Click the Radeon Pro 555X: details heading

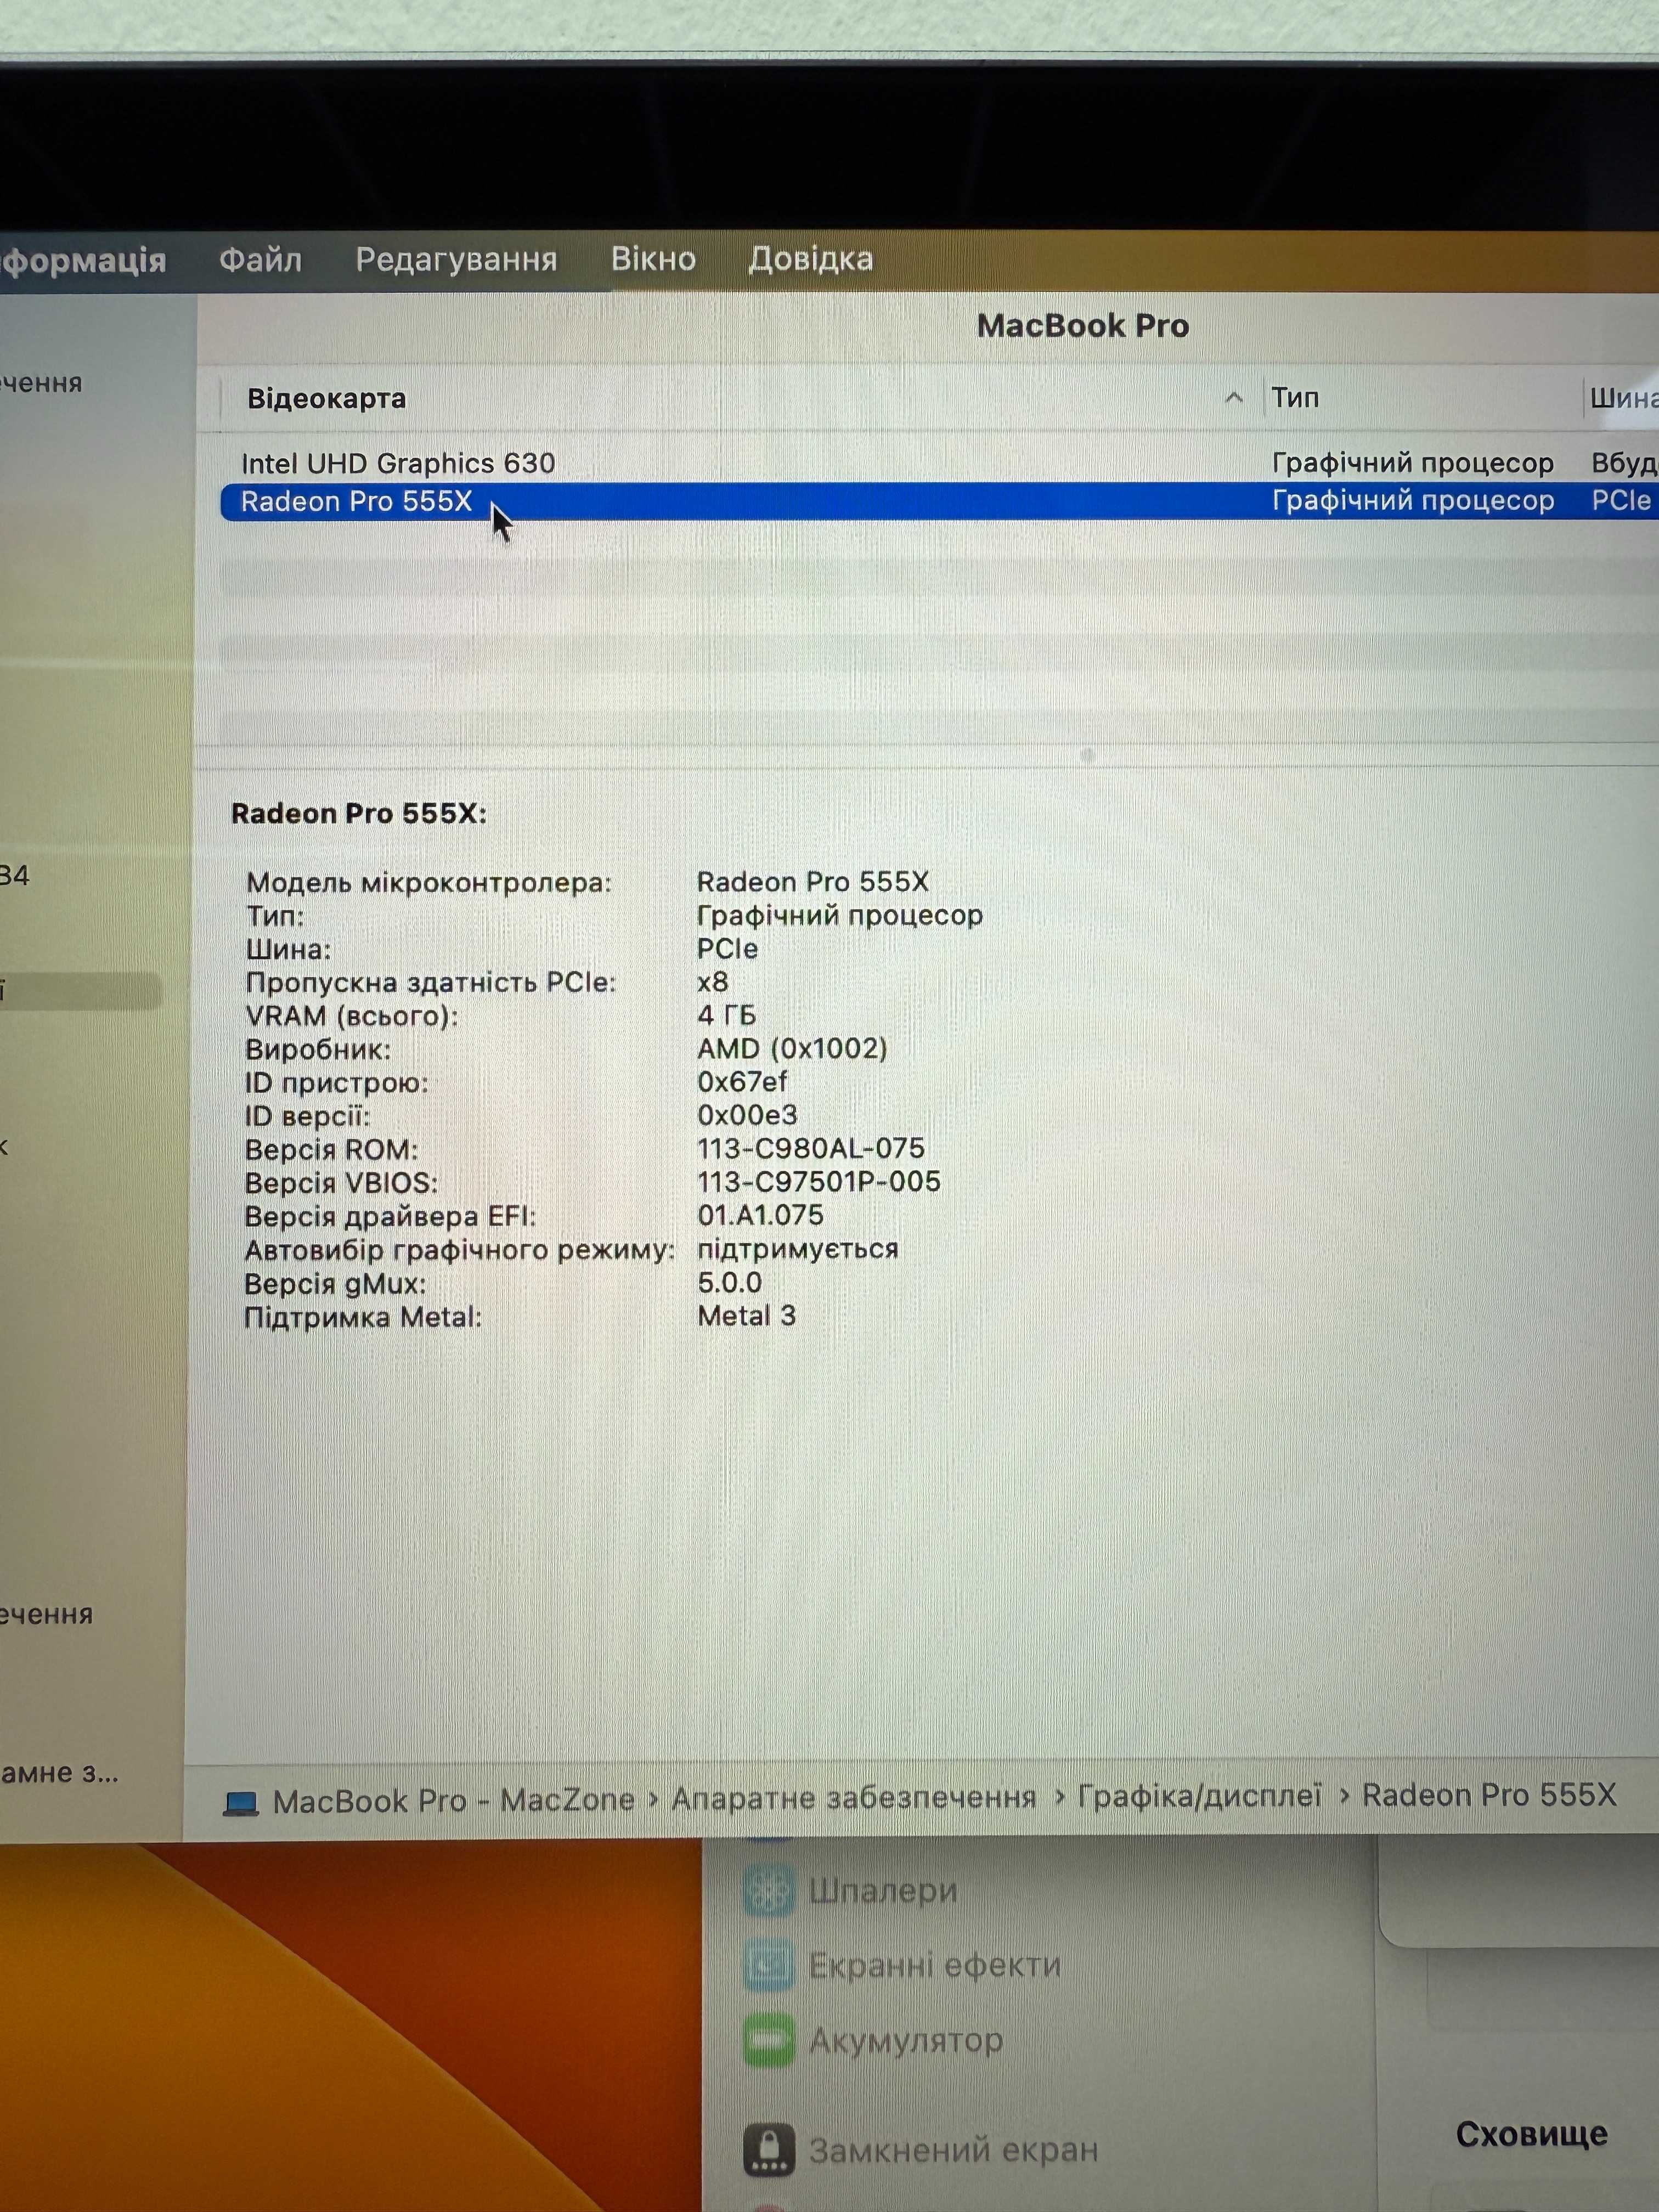coord(359,814)
